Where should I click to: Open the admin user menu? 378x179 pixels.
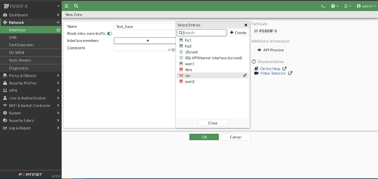(x=366, y=6)
